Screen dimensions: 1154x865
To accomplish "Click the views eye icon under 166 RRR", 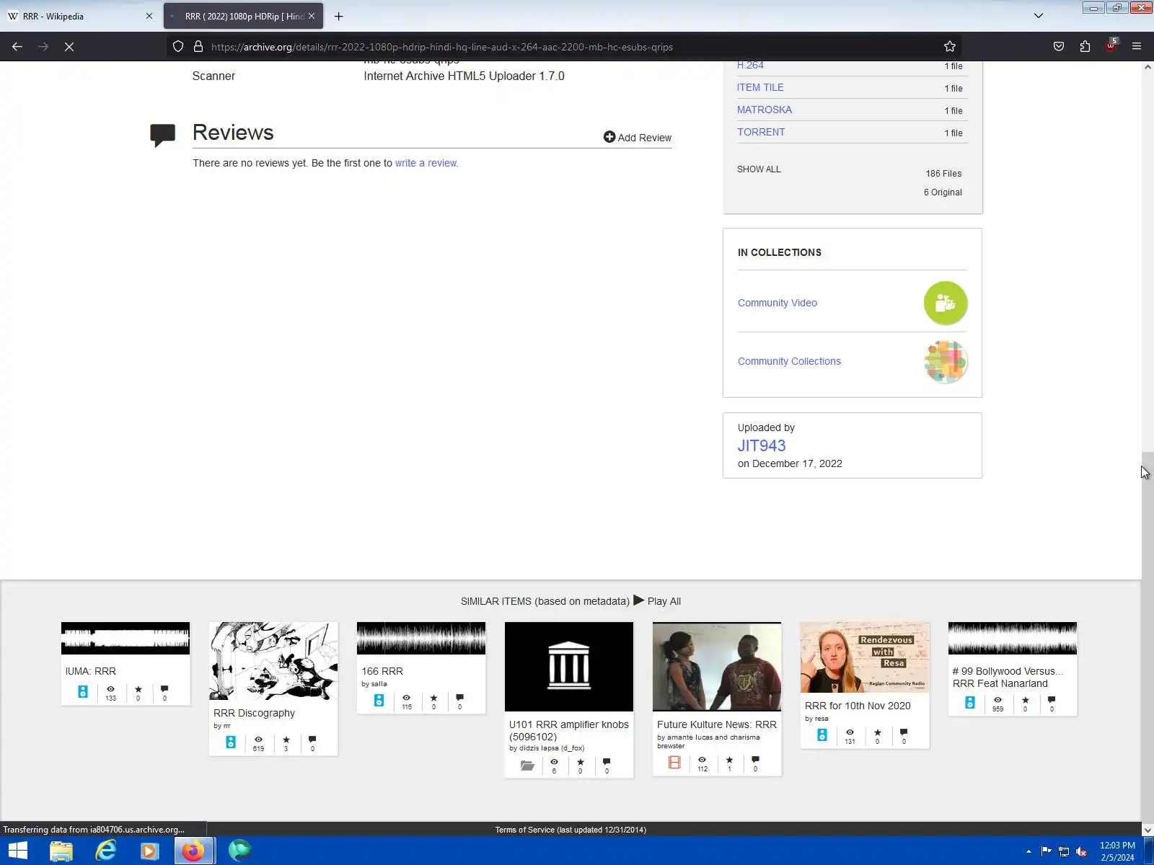I will [x=407, y=698].
